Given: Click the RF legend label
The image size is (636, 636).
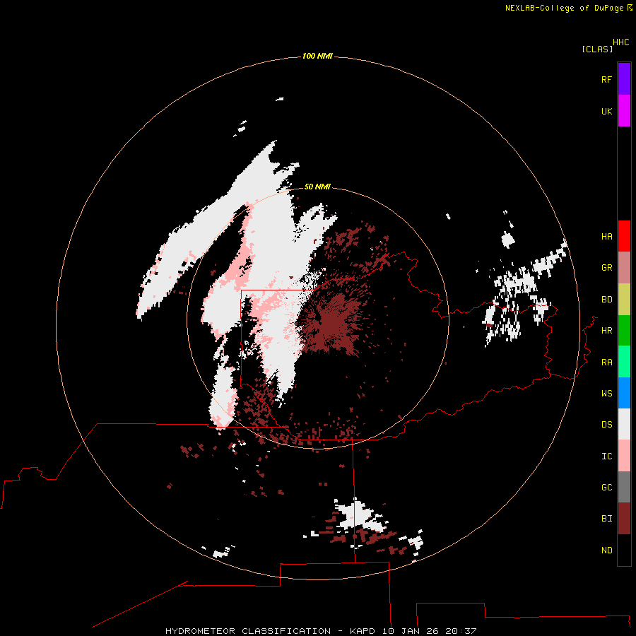Looking at the screenshot, I should click(606, 79).
